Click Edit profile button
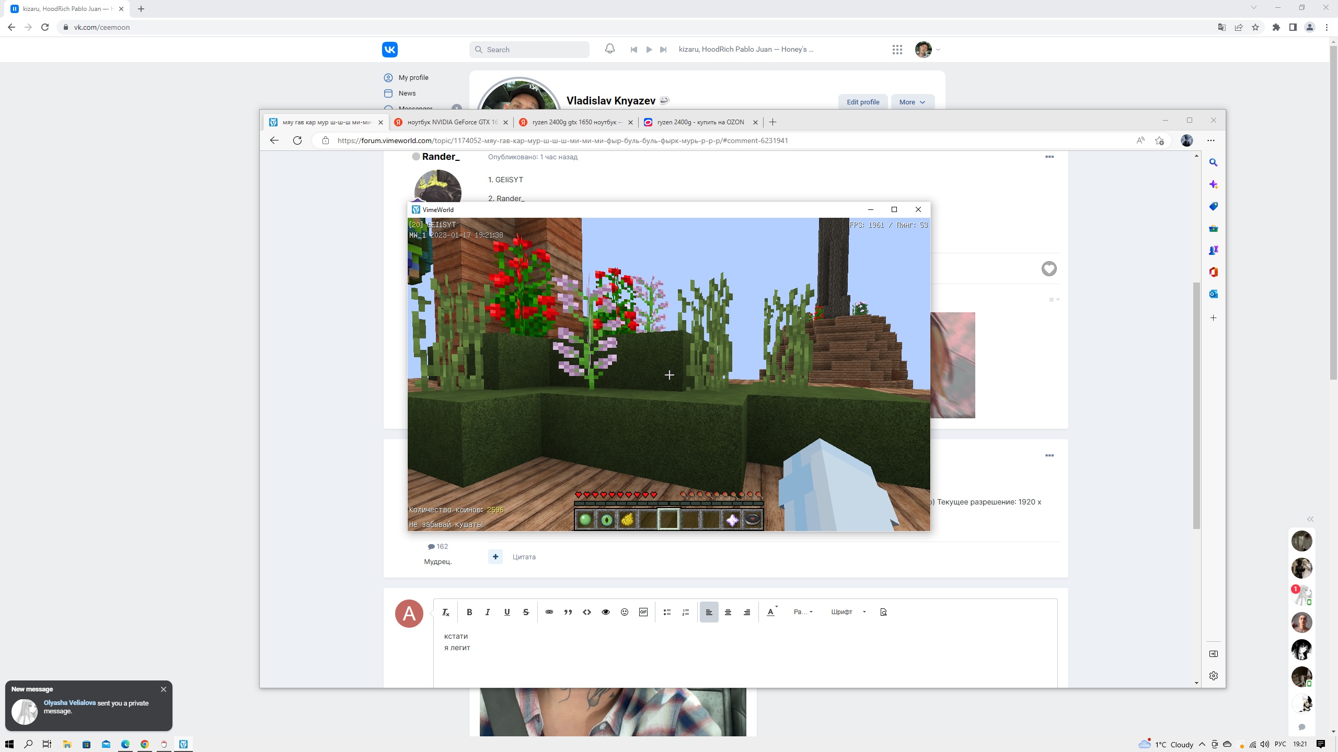 point(863,102)
